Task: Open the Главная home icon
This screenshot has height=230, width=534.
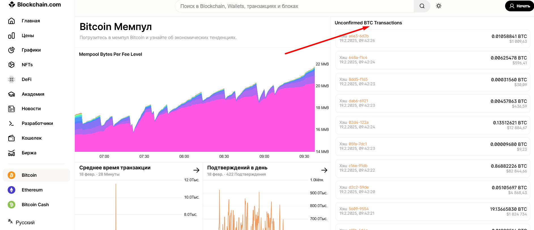Action: pyautogui.click(x=12, y=21)
